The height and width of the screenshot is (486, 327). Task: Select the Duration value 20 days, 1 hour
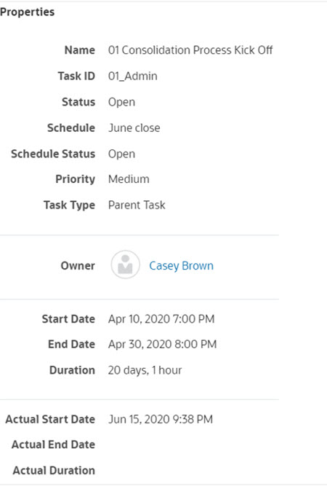coord(145,370)
